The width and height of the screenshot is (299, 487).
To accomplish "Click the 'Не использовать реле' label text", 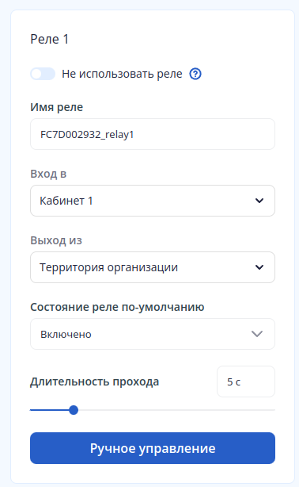I will click(x=122, y=75).
